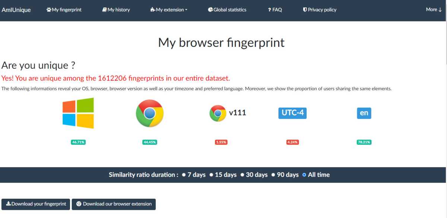Click the large Chrome browser logo
Screen dimensions: 447x218
[x=150, y=113]
